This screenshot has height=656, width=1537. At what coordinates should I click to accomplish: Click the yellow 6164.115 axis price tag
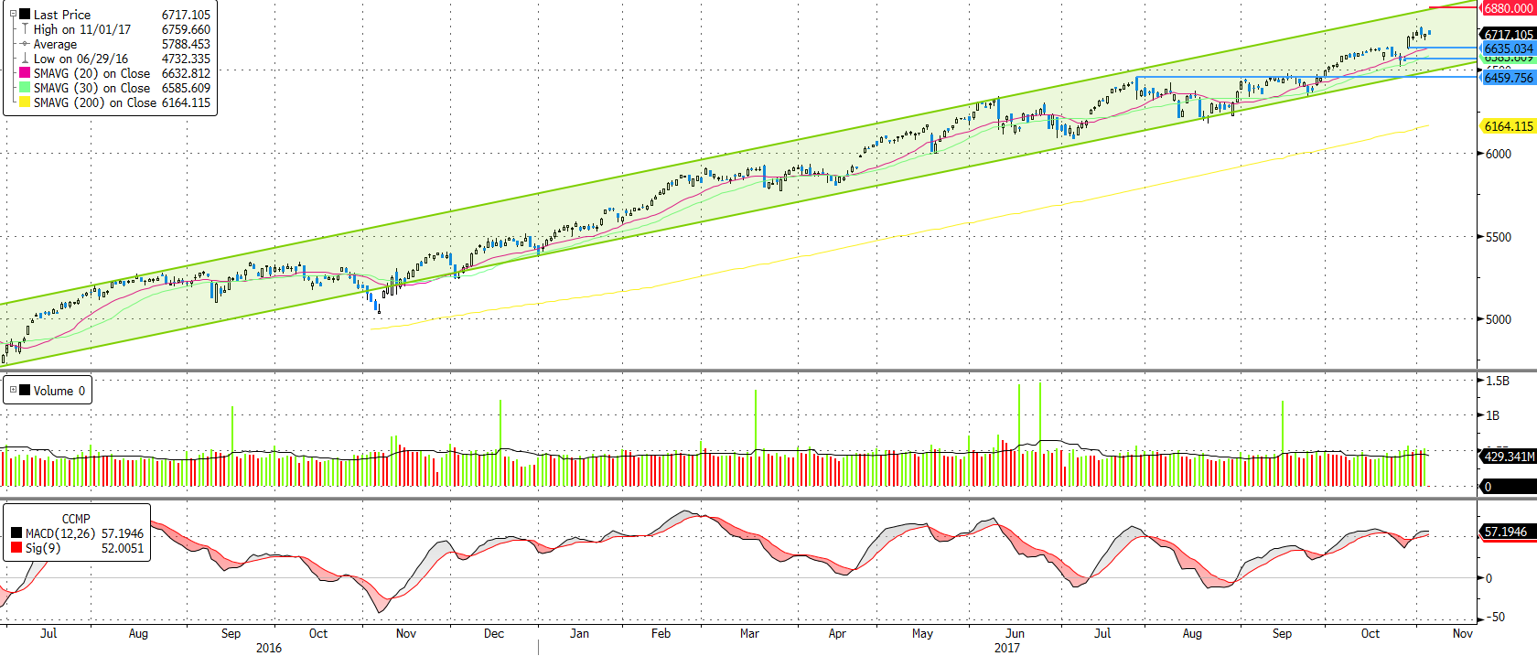(1507, 127)
